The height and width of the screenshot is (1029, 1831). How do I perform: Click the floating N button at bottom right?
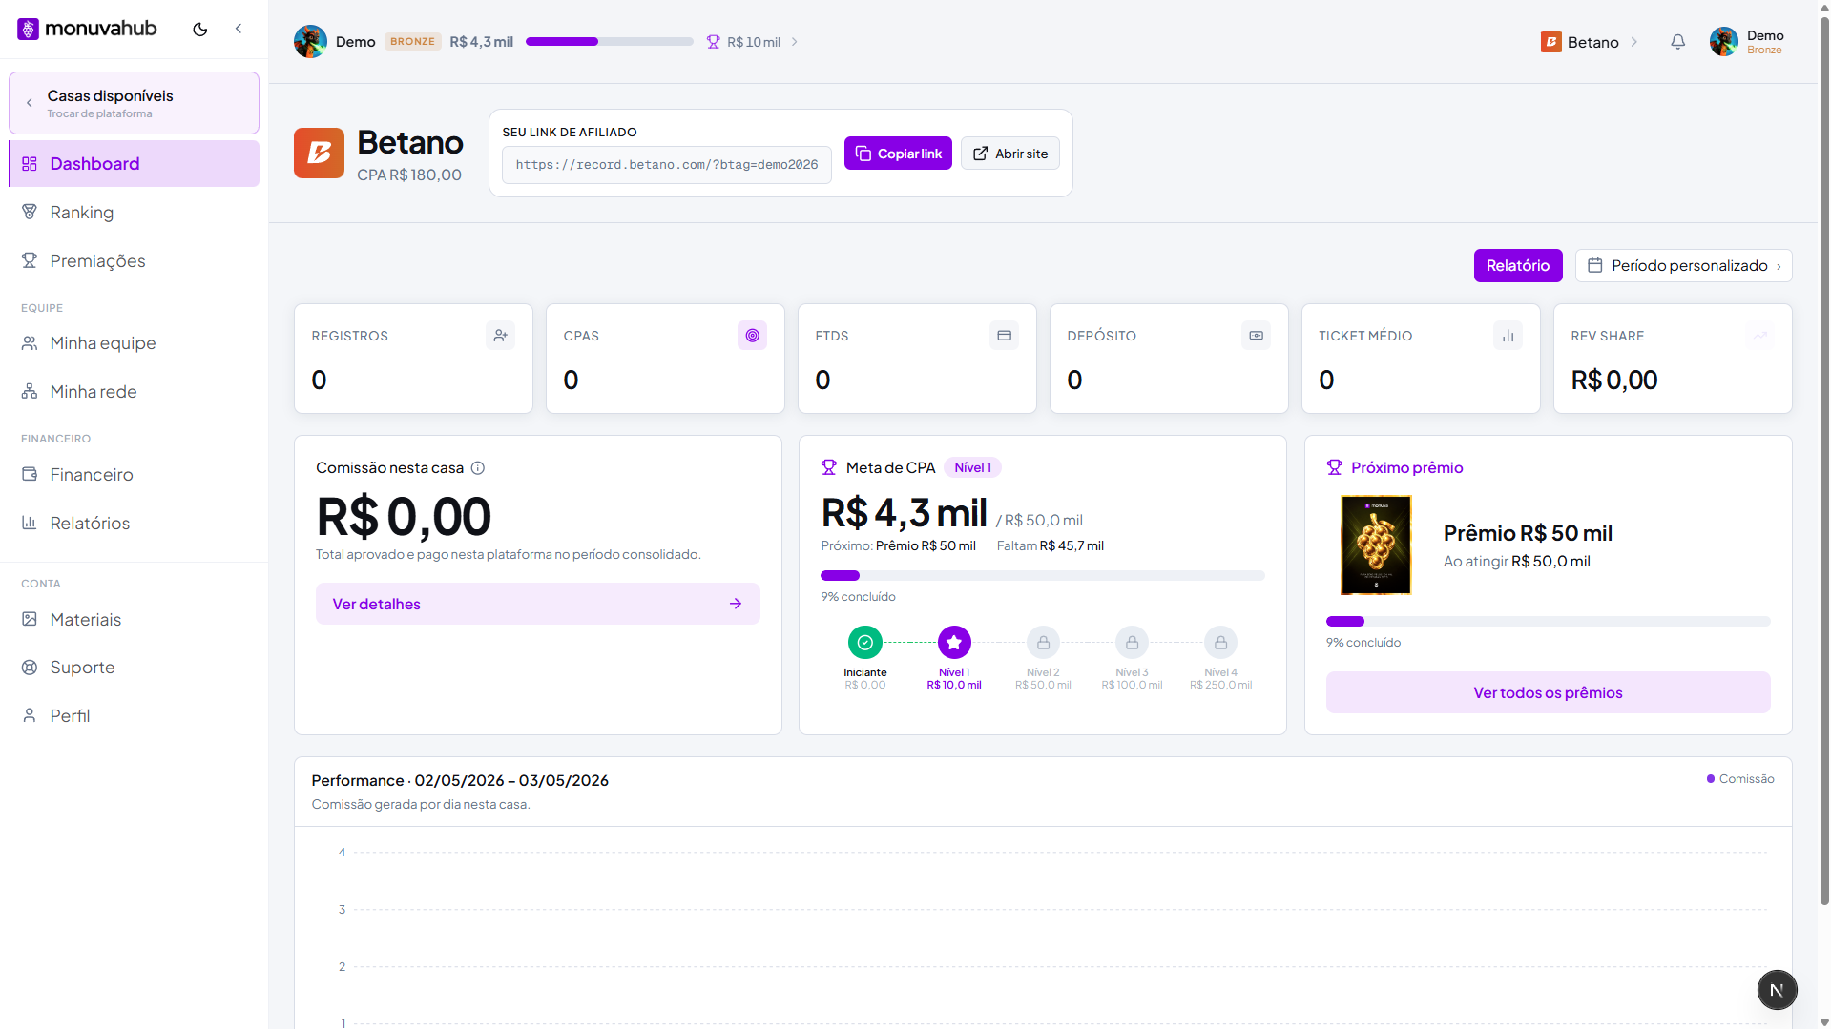(1777, 990)
